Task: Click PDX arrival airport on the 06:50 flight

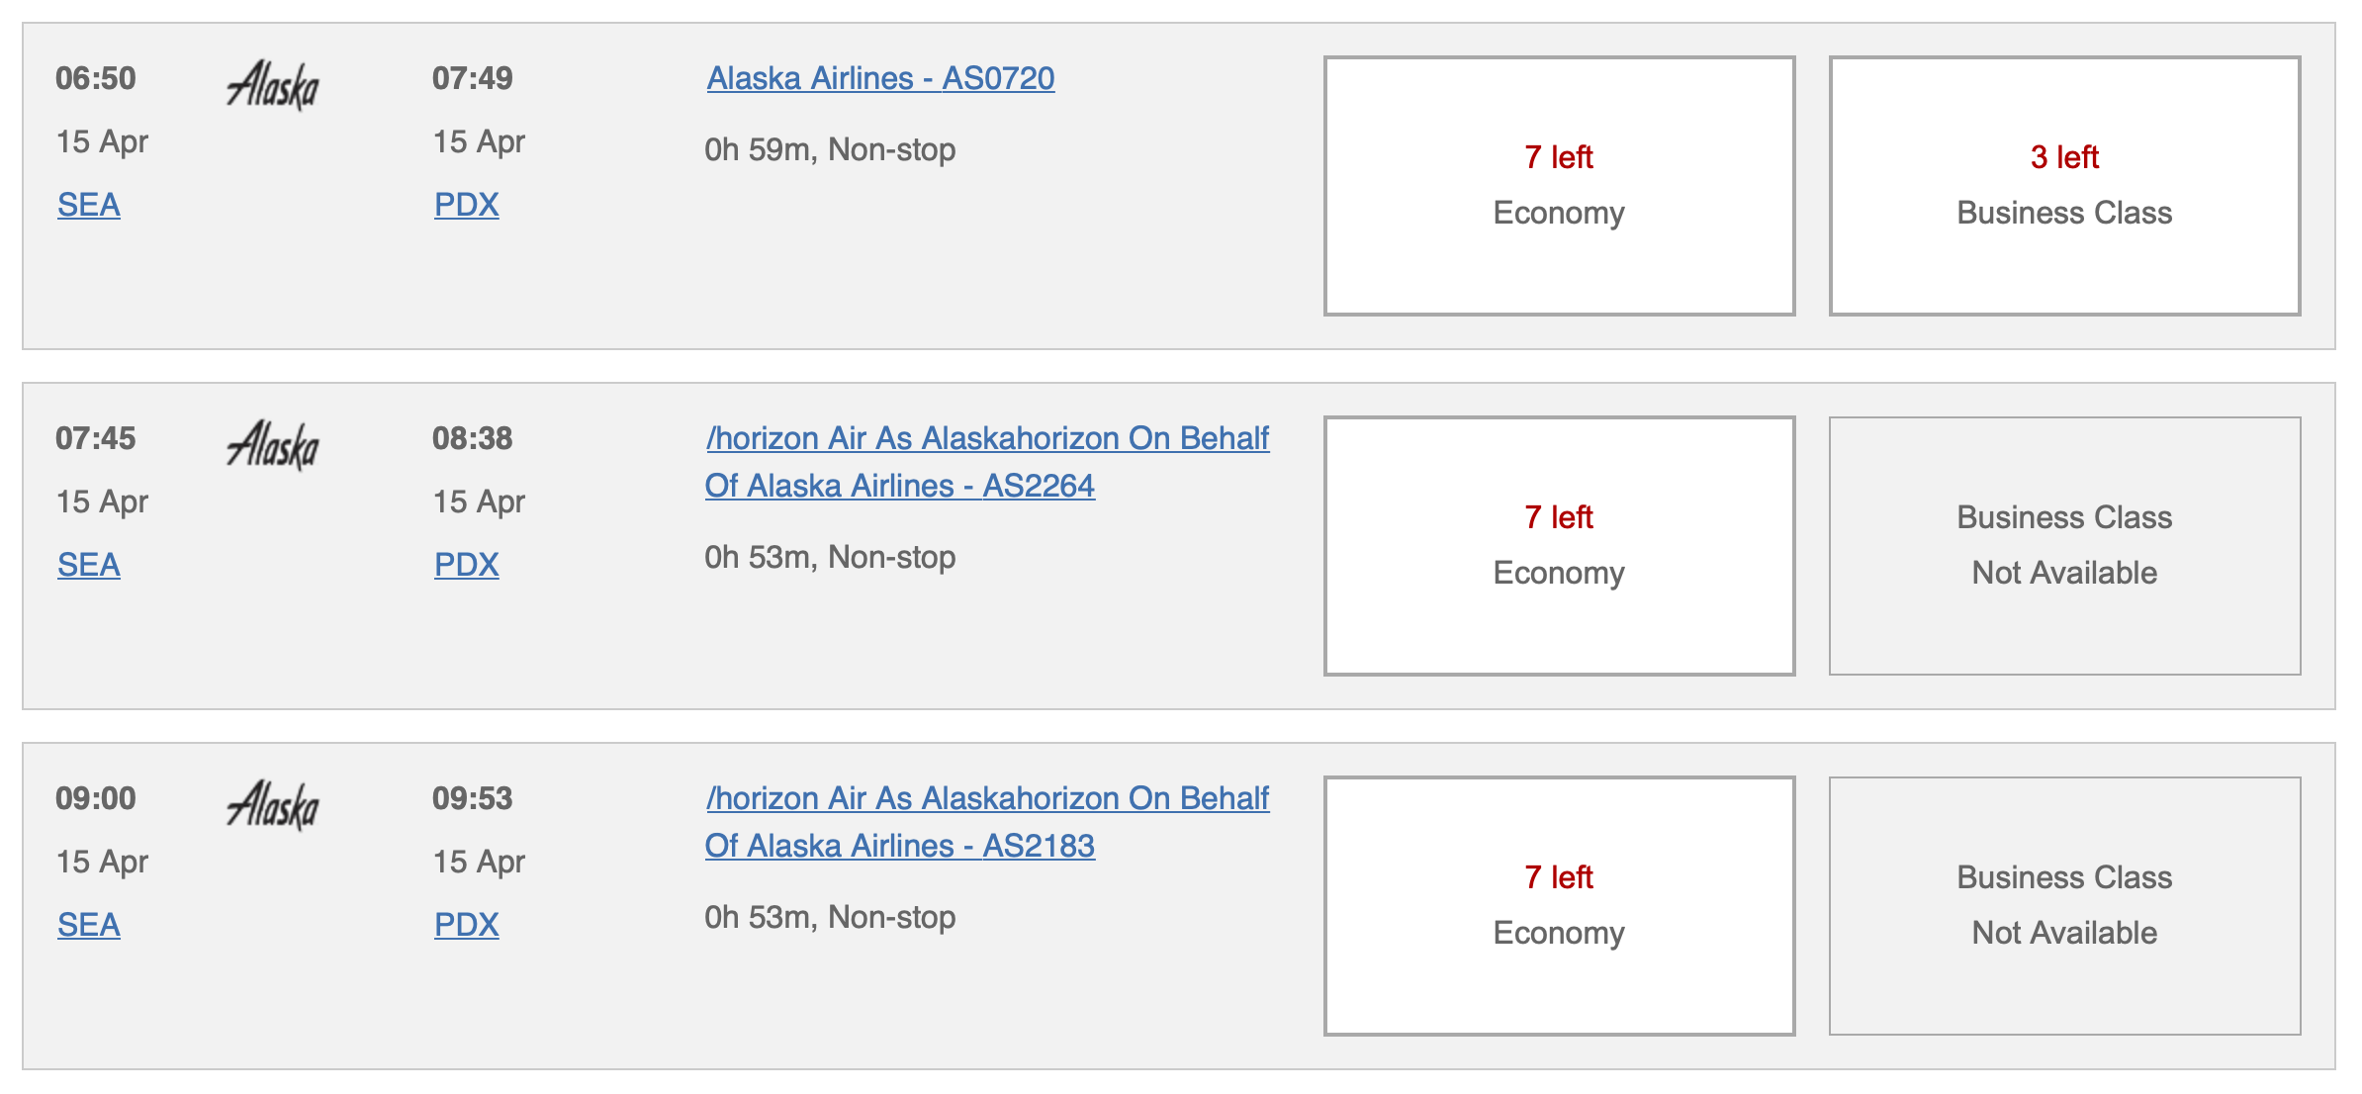Action: [x=466, y=205]
